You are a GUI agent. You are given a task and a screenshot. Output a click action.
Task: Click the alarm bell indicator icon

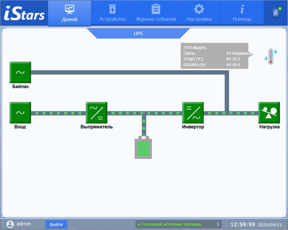pos(275,13)
